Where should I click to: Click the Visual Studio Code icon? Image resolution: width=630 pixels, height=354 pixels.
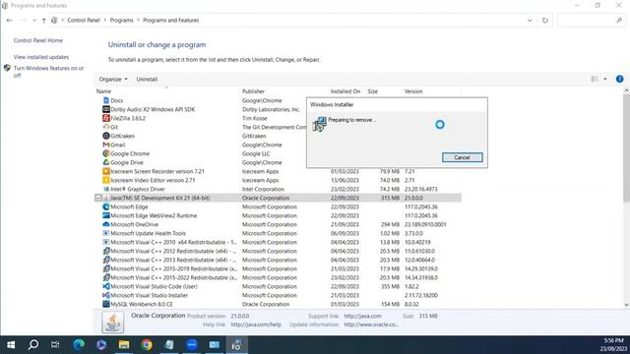pos(106,286)
